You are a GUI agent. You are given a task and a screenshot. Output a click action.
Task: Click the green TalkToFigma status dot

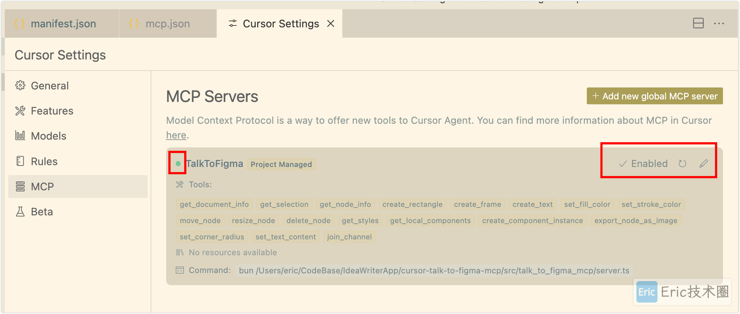coord(178,164)
